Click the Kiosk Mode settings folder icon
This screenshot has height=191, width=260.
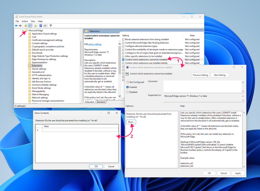29,88
